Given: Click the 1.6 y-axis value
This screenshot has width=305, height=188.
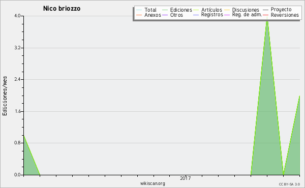Looking at the screenshot, I should [17, 111].
